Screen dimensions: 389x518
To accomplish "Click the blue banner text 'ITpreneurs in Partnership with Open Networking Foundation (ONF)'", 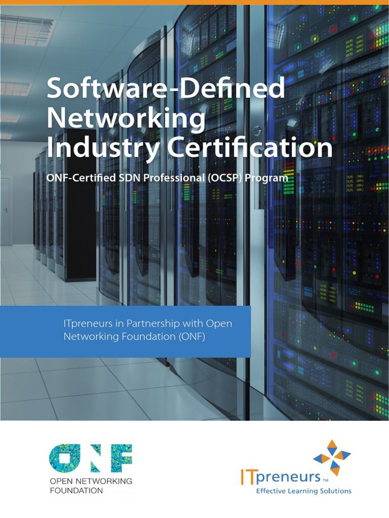I will (x=147, y=330).
